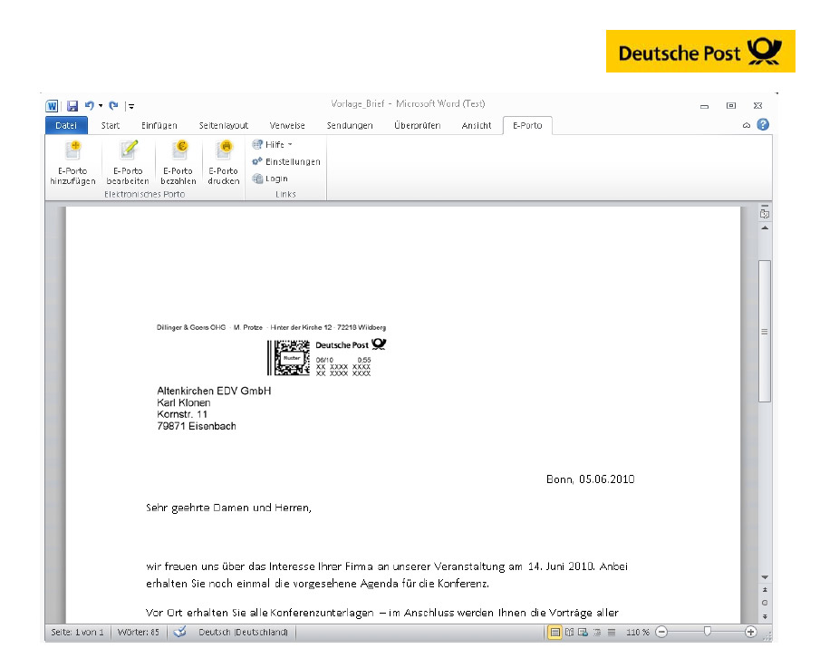Undo the last action
Screen dimensions: 839x658
point(90,106)
